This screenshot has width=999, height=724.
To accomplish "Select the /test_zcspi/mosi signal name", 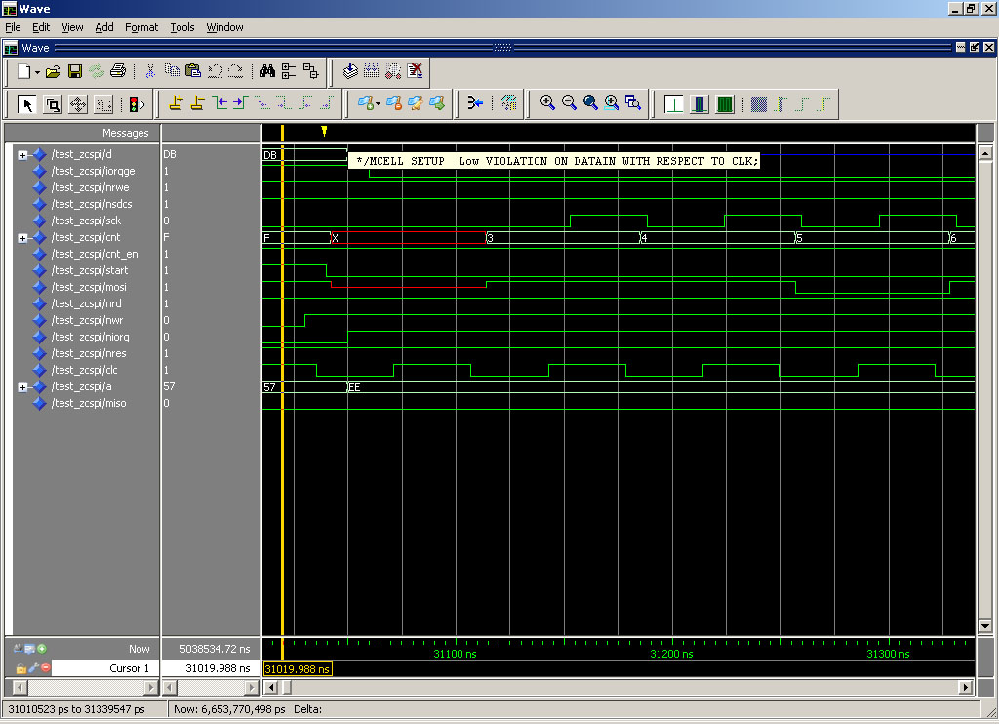I will coord(89,287).
